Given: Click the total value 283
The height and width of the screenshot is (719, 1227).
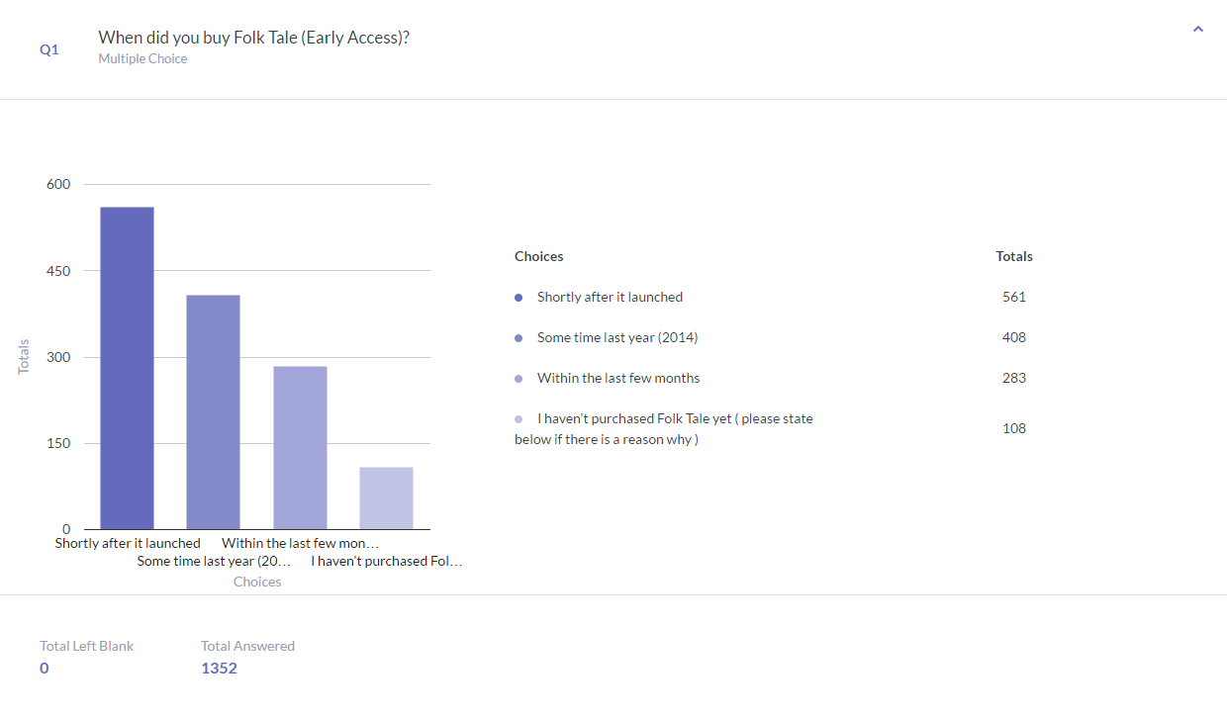Looking at the screenshot, I should (1014, 378).
